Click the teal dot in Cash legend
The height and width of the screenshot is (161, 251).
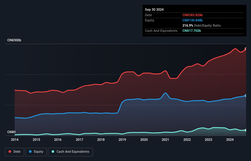[x=53, y=152]
